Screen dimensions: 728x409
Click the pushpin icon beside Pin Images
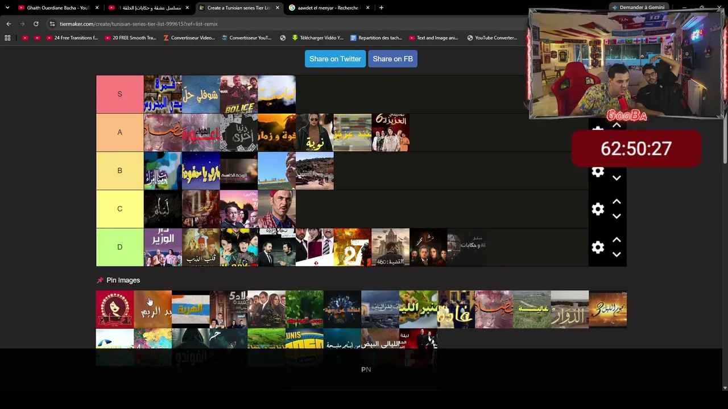[x=100, y=280]
